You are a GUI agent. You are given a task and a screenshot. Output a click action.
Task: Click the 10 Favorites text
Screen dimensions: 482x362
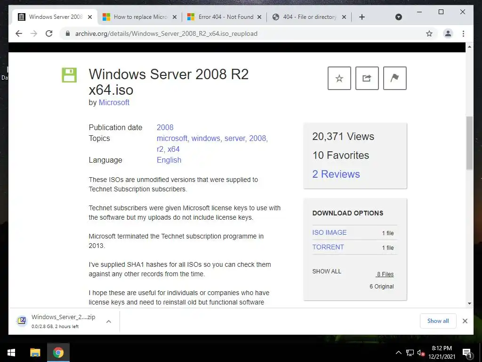pos(341,155)
